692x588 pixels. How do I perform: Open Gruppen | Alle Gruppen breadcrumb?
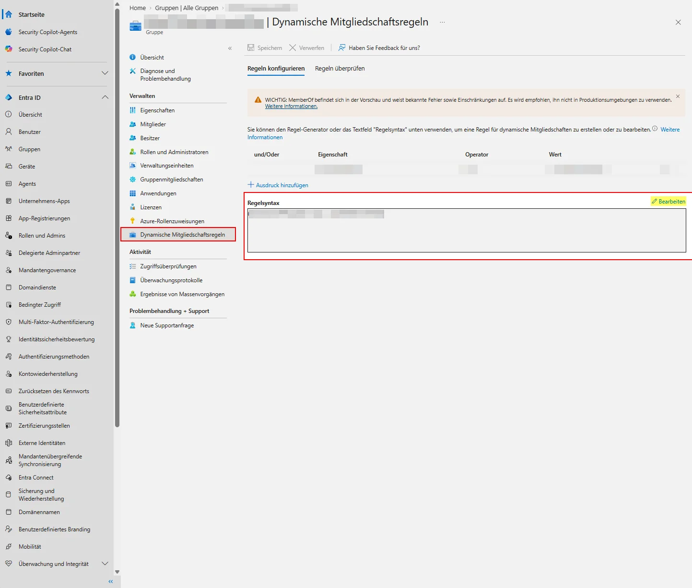[x=187, y=8]
